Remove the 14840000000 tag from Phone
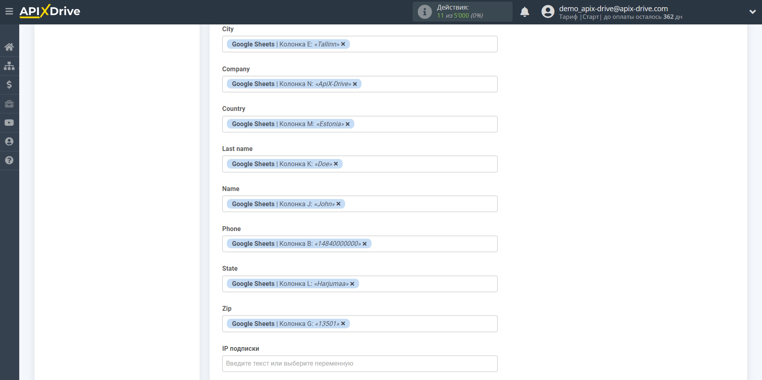This screenshot has width=762, height=380. (365, 244)
